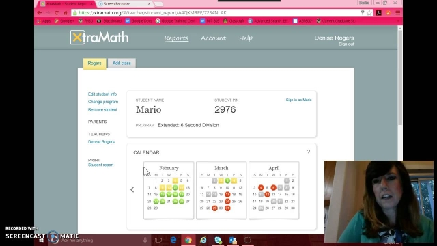Viewport: 437px width, 246px height.
Task: Open the Account menu item
Action: [213, 38]
